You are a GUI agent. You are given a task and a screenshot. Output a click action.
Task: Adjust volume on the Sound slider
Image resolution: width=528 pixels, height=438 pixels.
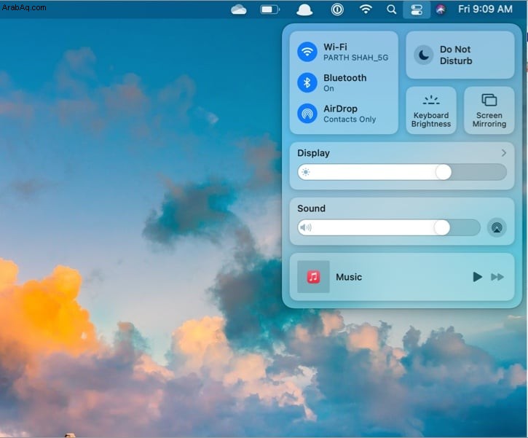(x=389, y=228)
